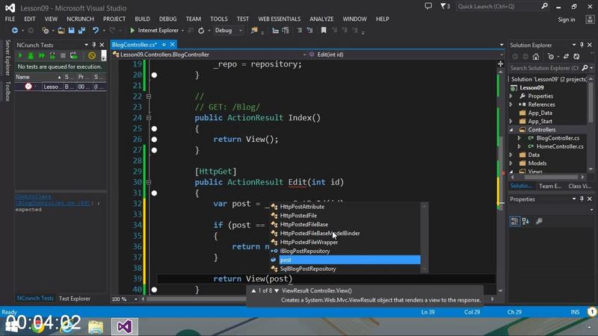Click the editor split-window plus icon
Viewport: 598px width, 336px height.
click(500, 64)
